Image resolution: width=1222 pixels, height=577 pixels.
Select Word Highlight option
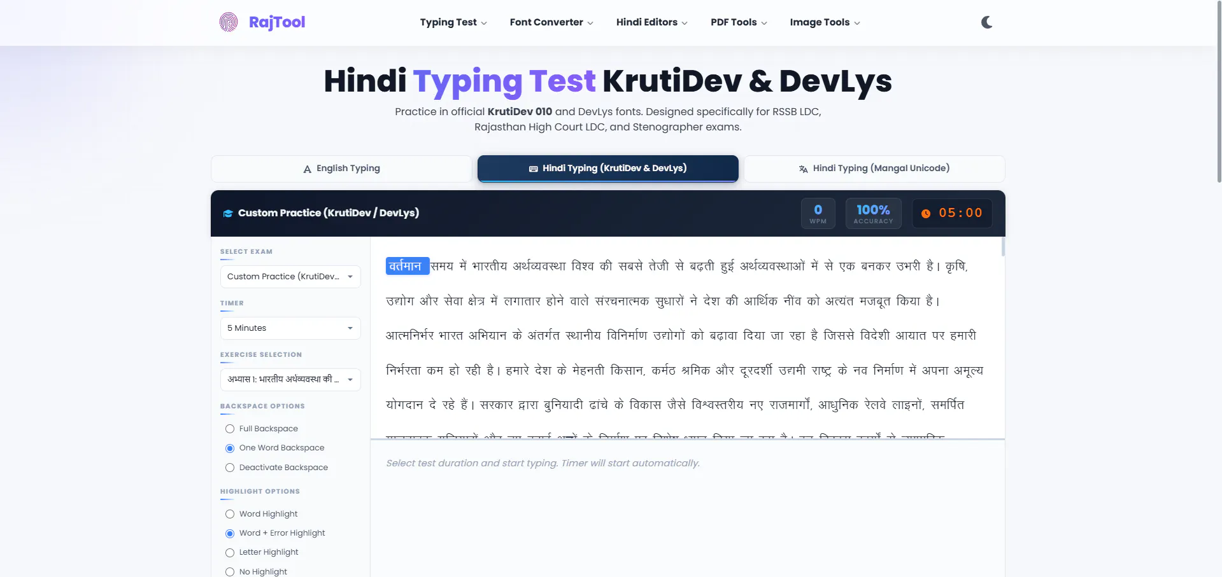230,514
